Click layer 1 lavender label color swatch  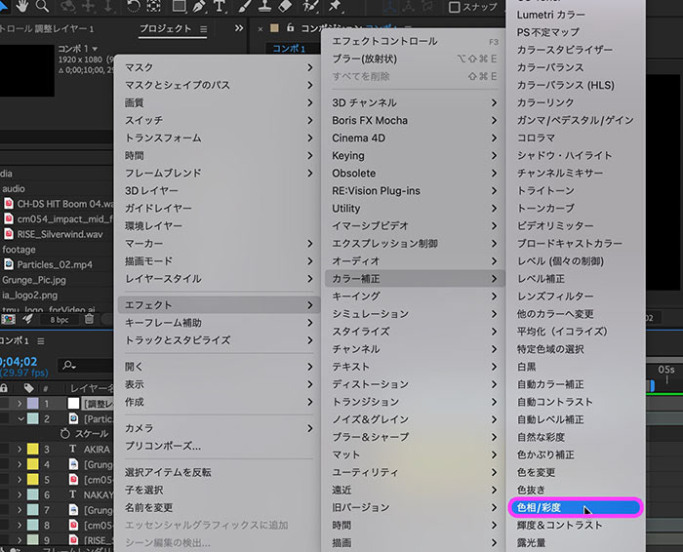point(33,404)
